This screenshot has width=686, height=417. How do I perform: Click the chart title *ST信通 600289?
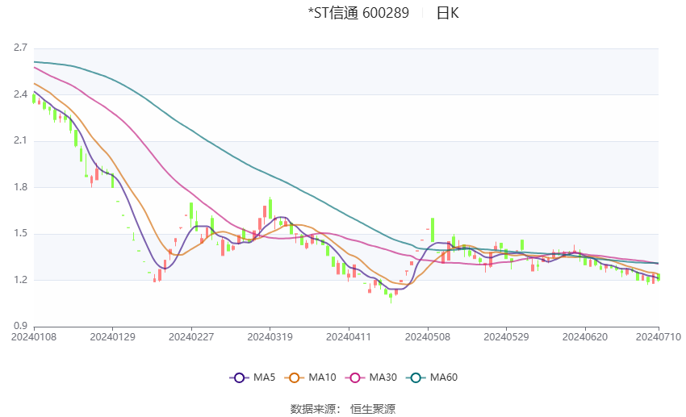click(358, 13)
